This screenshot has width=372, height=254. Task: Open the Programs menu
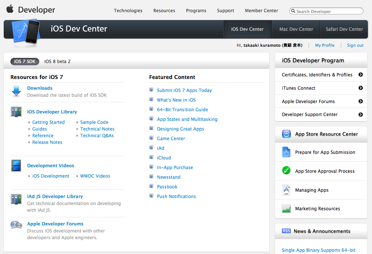click(x=196, y=11)
